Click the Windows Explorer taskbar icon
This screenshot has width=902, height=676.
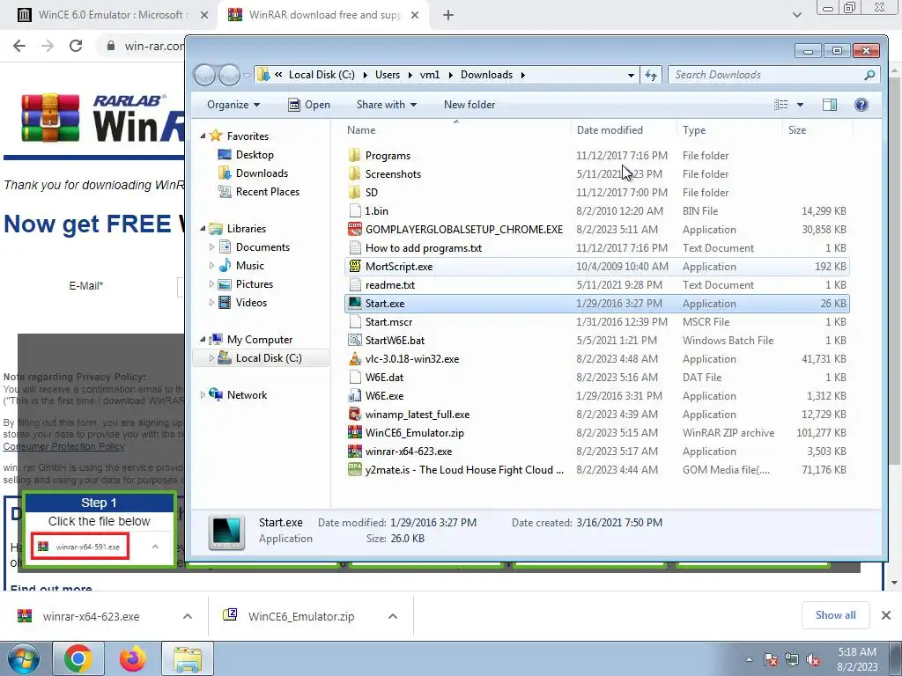188,658
